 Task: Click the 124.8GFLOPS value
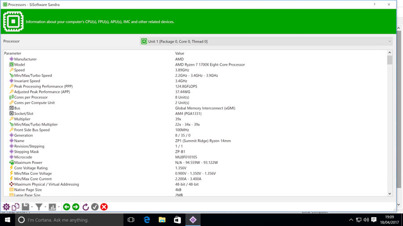tap(186, 86)
